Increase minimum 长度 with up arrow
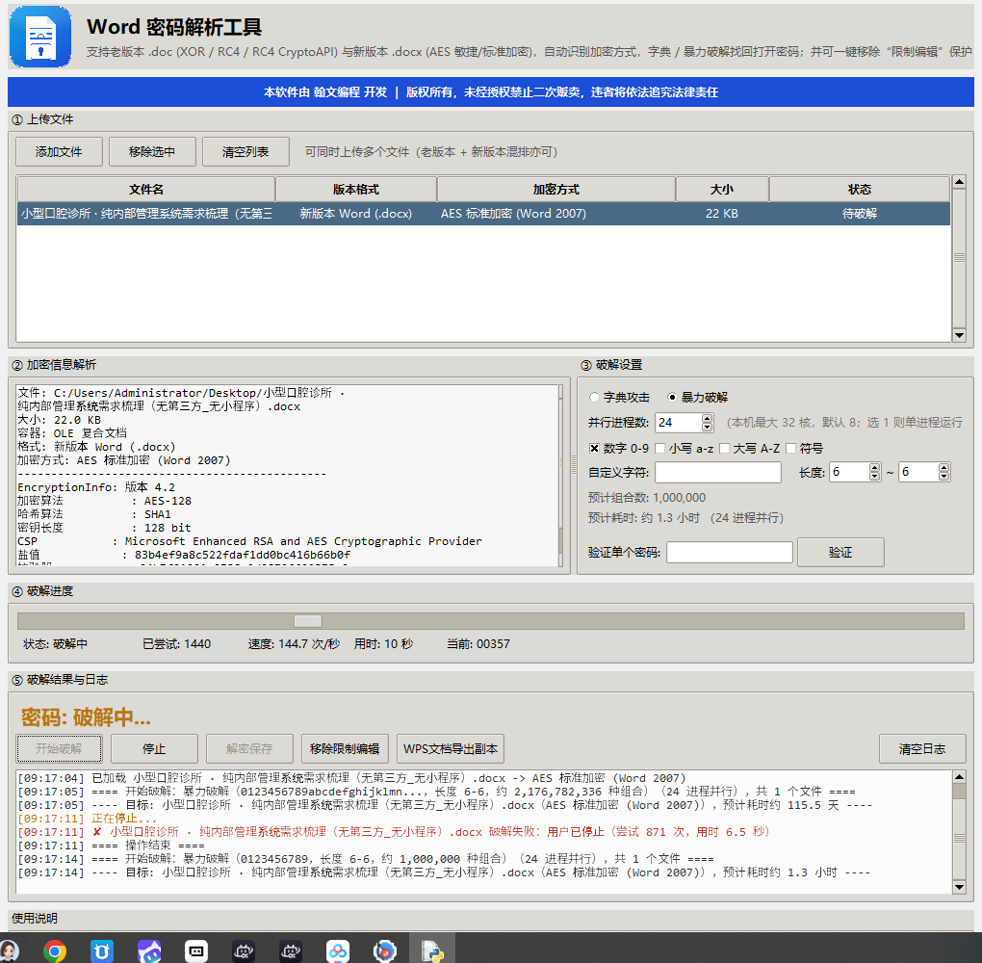 point(875,467)
